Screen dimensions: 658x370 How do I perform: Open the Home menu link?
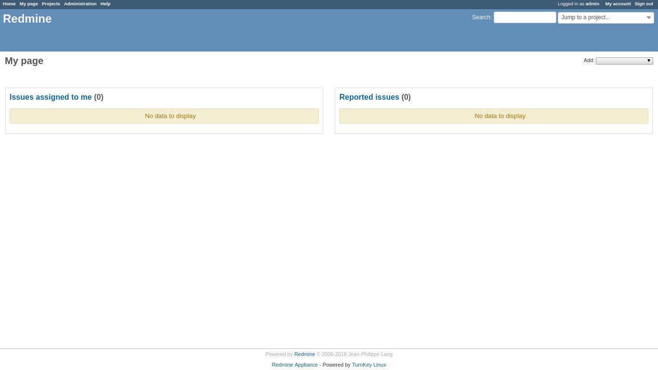9,4
